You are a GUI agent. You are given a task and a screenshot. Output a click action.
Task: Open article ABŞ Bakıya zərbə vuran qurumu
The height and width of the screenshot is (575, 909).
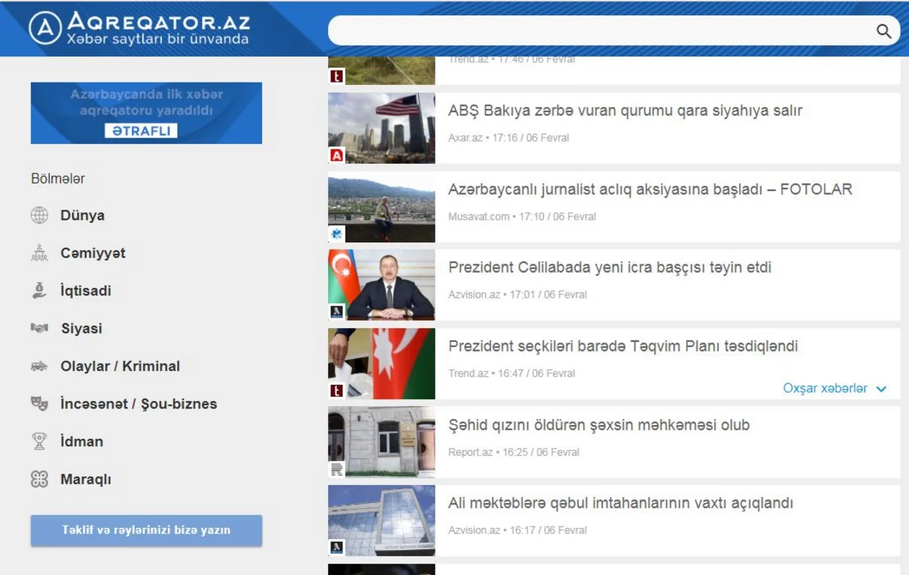click(625, 111)
